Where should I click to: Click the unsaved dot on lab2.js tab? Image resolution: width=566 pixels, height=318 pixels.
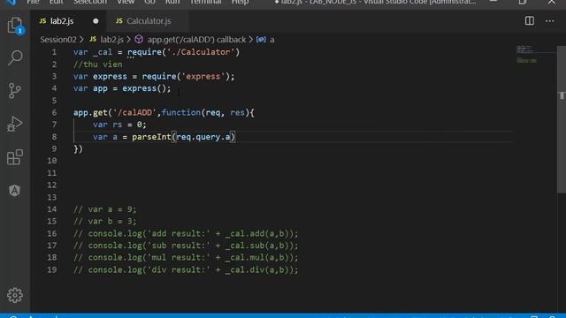pyautogui.click(x=96, y=21)
